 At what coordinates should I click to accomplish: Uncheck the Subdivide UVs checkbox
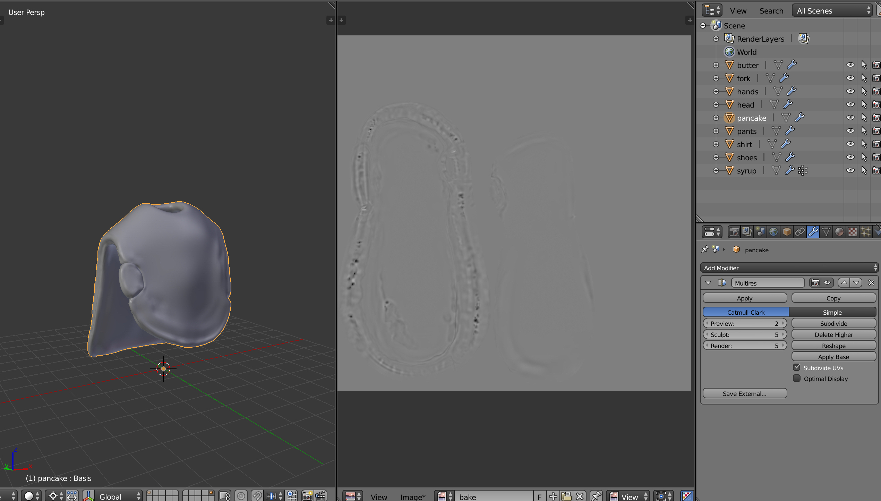pyautogui.click(x=797, y=367)
